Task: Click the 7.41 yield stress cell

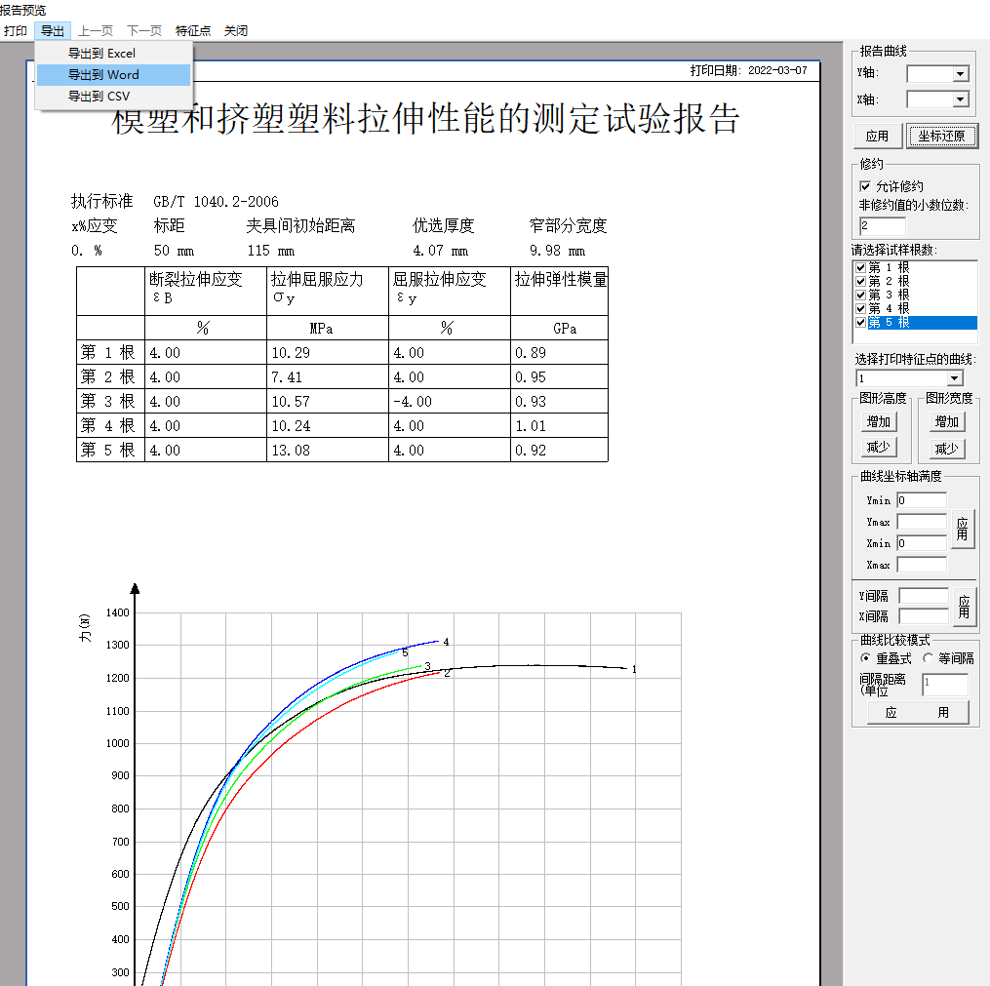Action: click(x=327, y=377)
